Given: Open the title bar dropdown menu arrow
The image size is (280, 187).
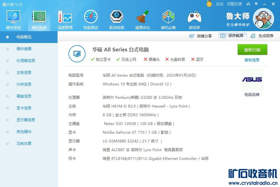Looking at the screenshot, I should tap(256, 4).
